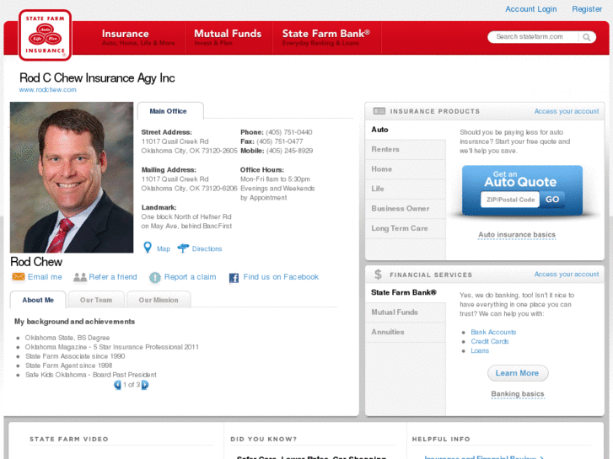Click the email envelope icon
The width and height of the screenshot is (613, 459).
click(19, 276)
